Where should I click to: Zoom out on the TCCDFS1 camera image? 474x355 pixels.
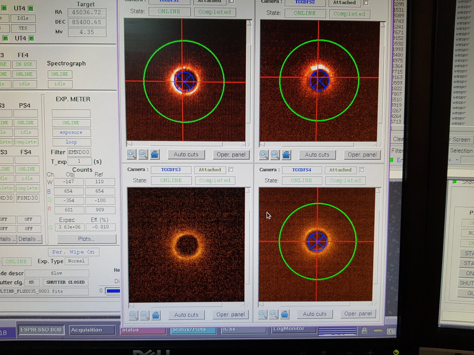coord(143,154)
